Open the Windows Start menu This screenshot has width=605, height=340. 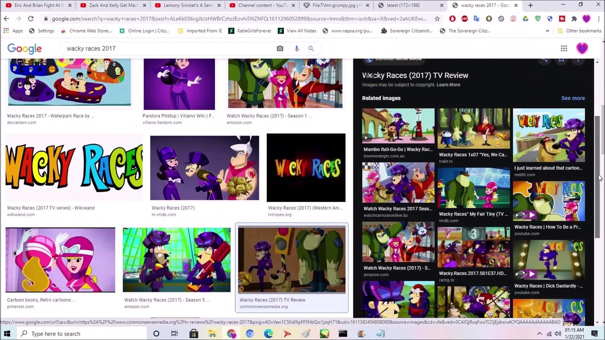click(7, 333)
